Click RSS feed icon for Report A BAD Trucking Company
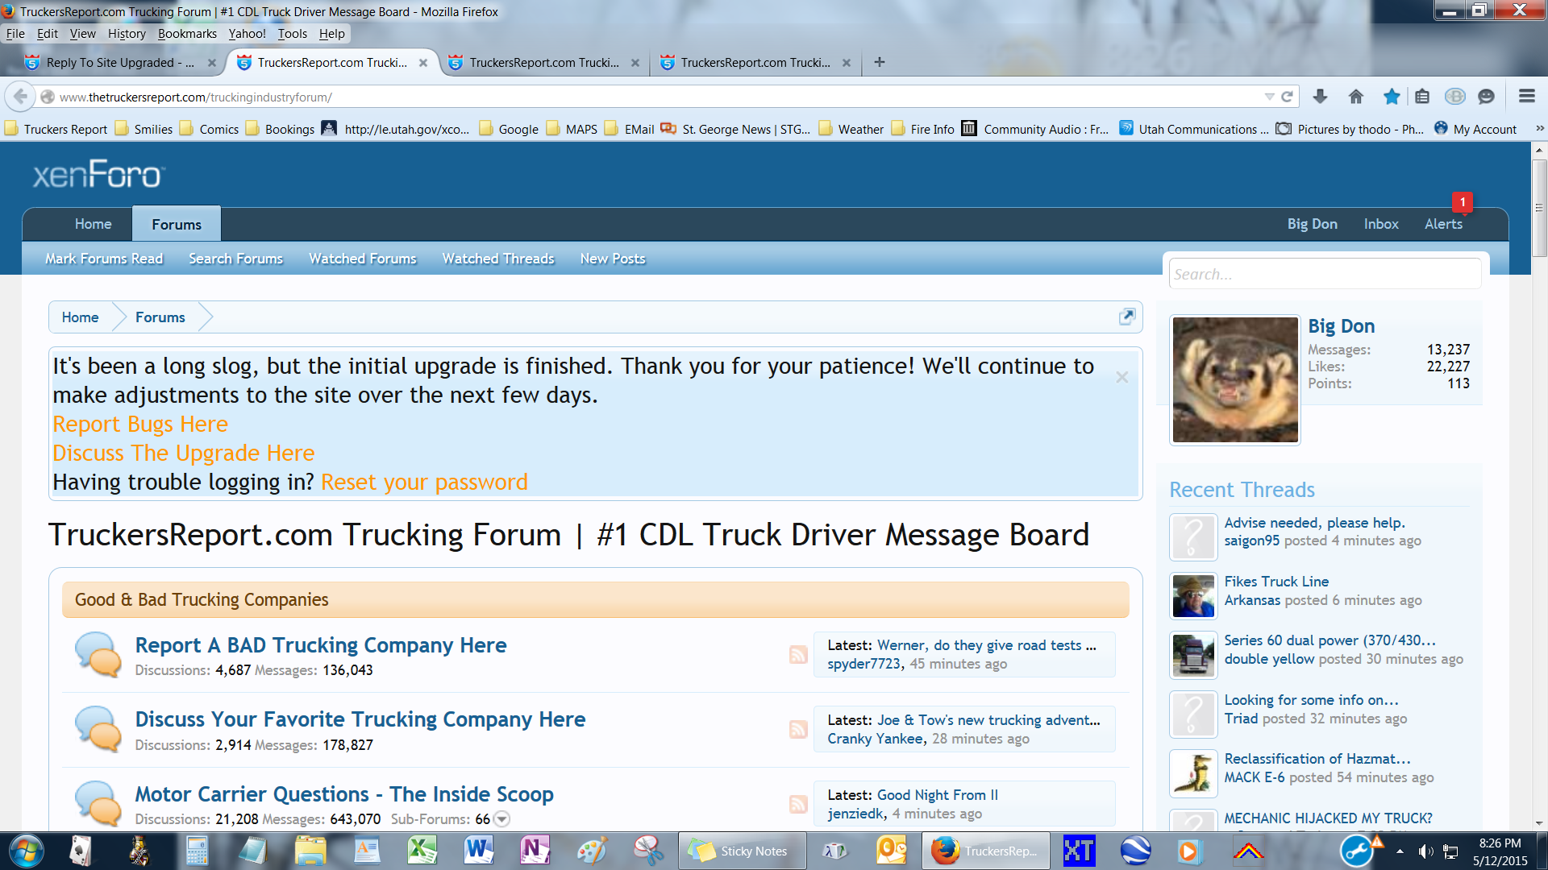Image resolution: width=1548 pixels, height=870 pixels. pos(798,654)
